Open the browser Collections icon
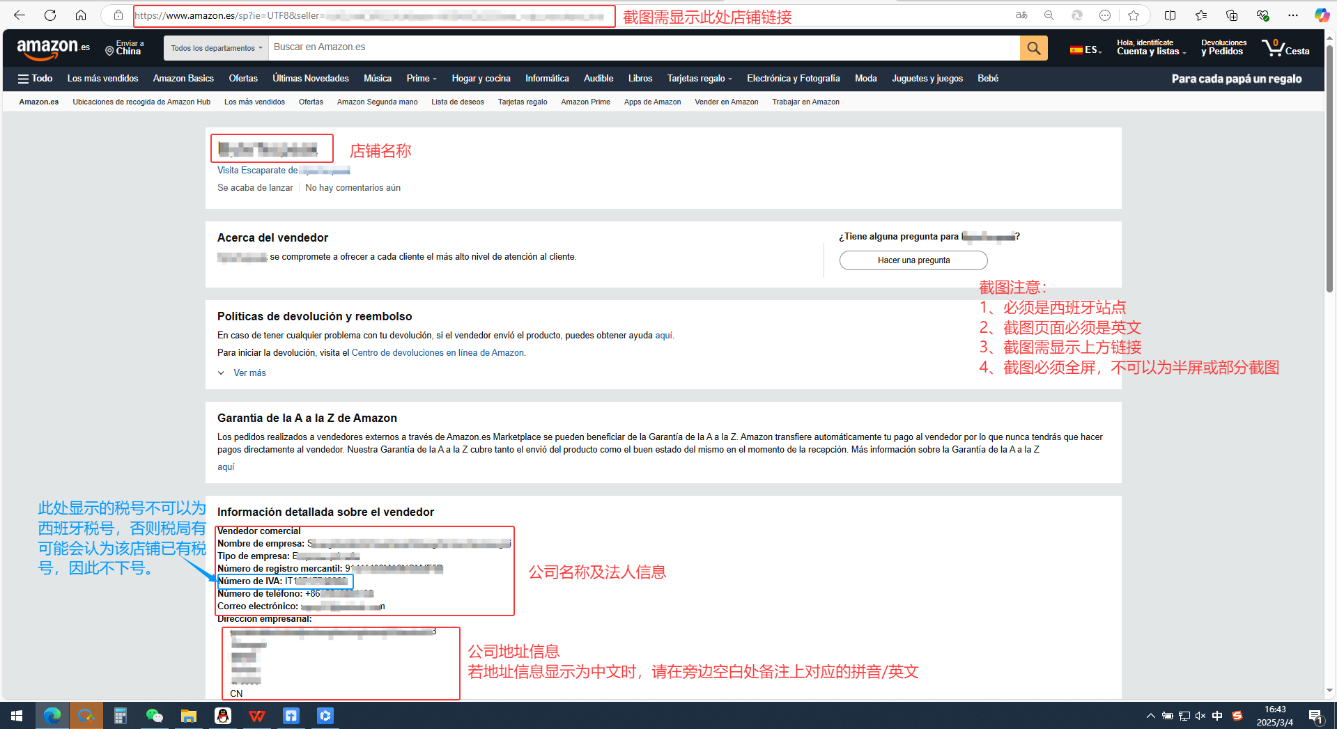The height and width of the screenshot is (729, 1337). pyautogui.click(x=1232, y=15)
